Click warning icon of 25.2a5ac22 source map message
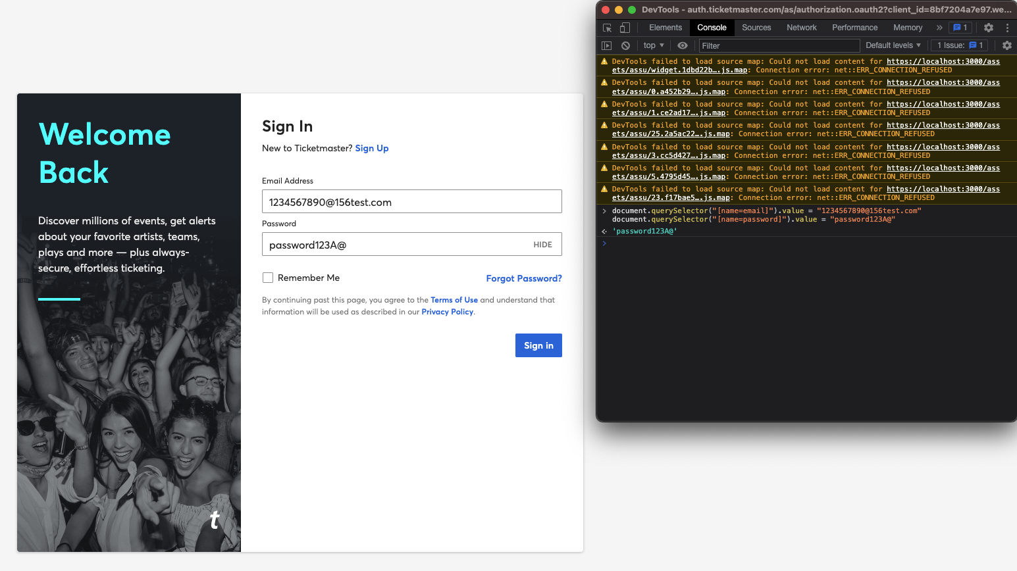Image resolution: width=1017 pixels, height=571 pixels. point(604,125)
